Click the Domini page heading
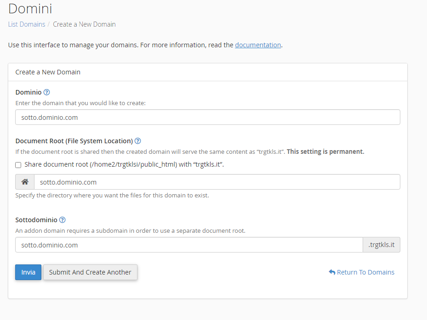Image resolution: width=427 pixels, height=320 pixels. pyautogui.click(x=30, y=8)
